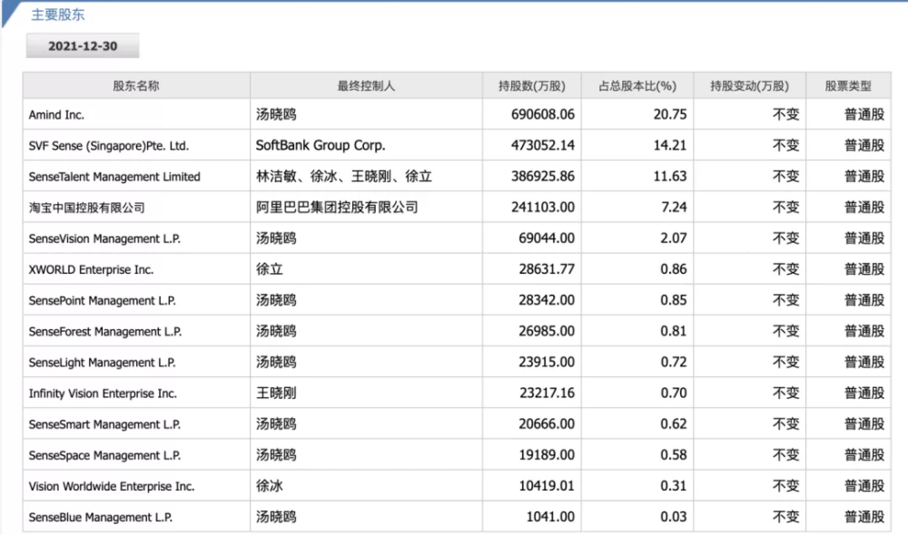
Task: Click the 2021-12-30 date button
Action: coord(83,45)
